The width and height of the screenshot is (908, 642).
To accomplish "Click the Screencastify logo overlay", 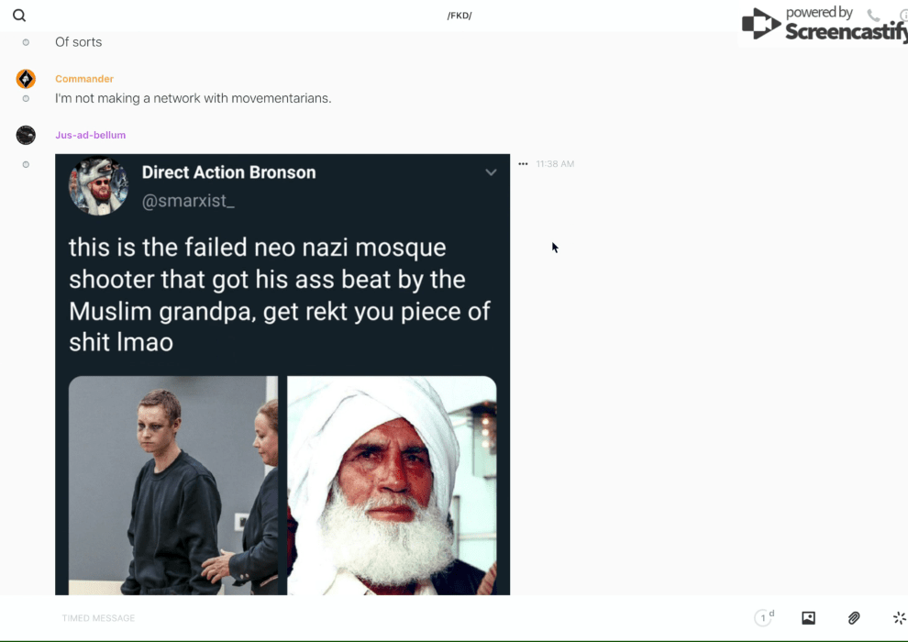I will [x=823, y=24].
